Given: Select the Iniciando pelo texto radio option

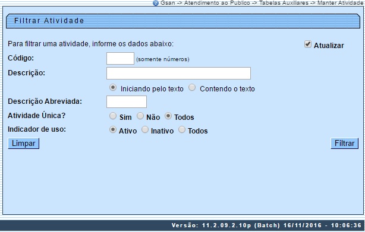Looking at the screenshot, I should 113,88.
